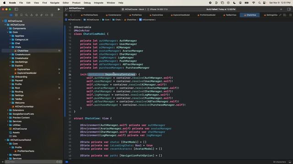Select the Report navigator icon

click(52, 15)
